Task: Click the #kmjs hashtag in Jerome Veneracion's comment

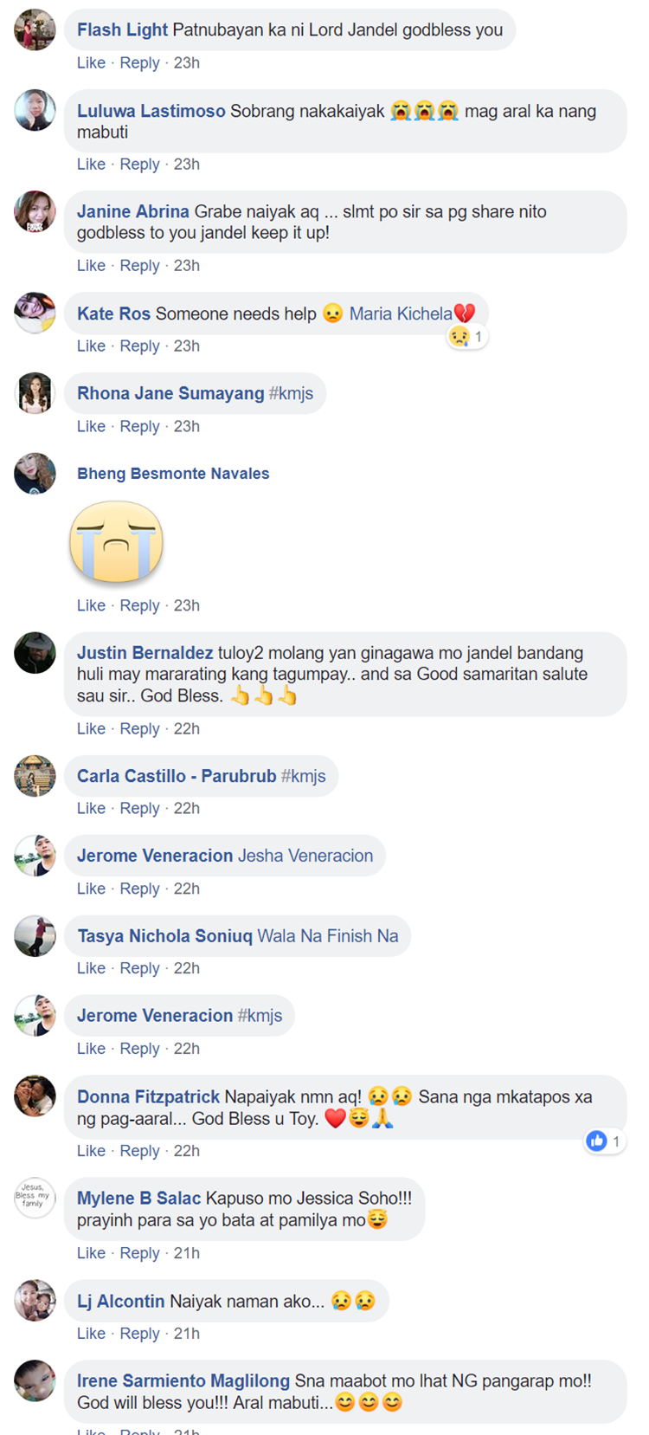Action: [x=260, y=1016]
